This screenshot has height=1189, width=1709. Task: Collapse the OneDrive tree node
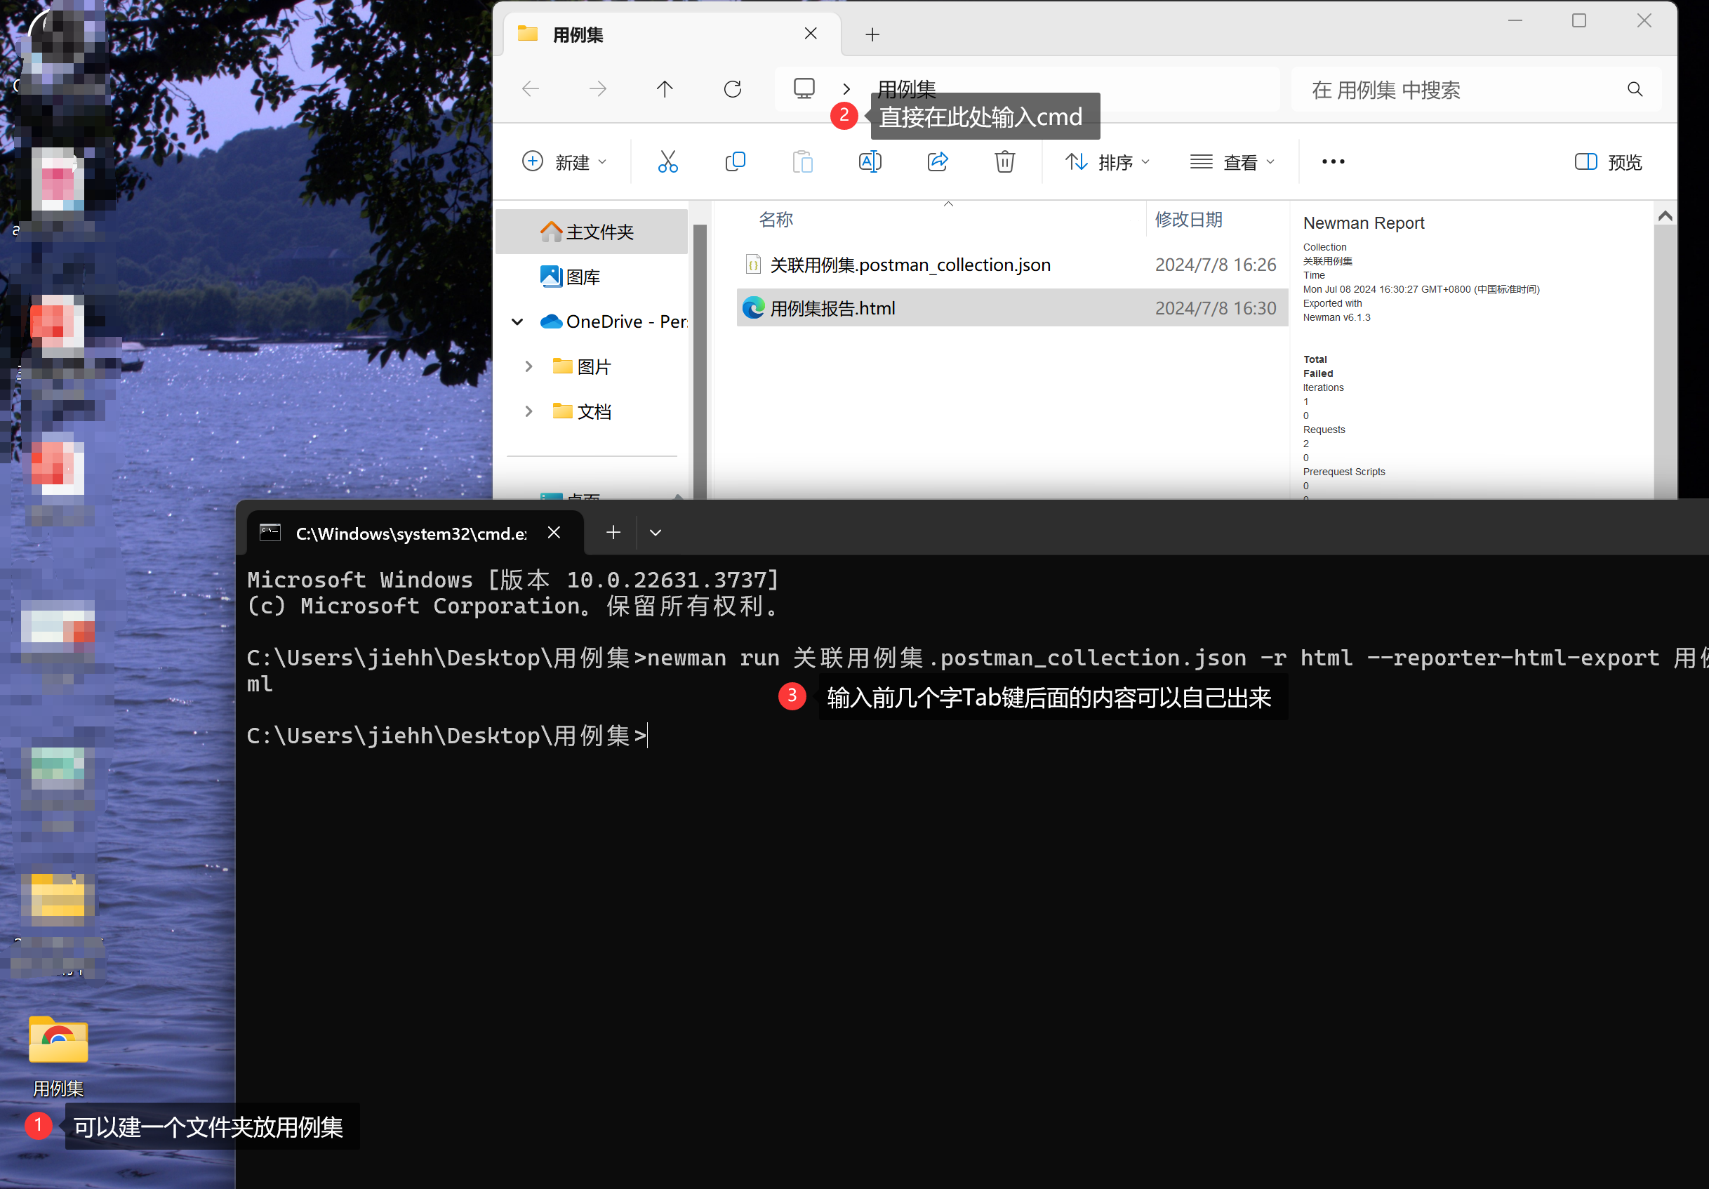tap(517, 321)
